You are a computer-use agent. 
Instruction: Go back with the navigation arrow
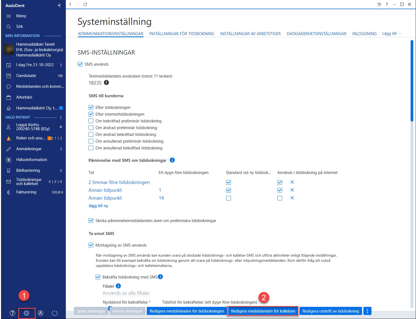pos(70,4)
